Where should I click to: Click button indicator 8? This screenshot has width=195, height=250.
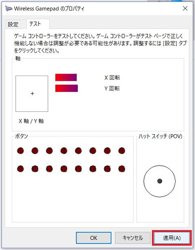click(x=122, y=151)
